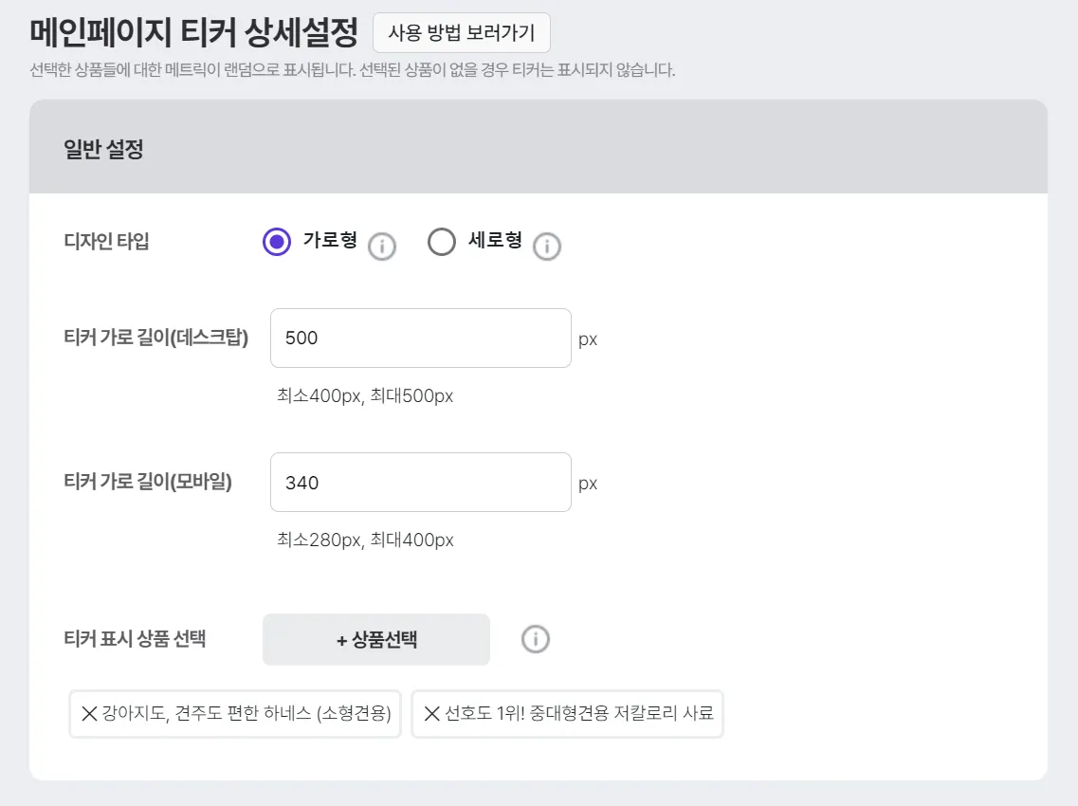
Task: Select the 가로형 radio button
Action: pyautogui.click(x=277, y=243)
